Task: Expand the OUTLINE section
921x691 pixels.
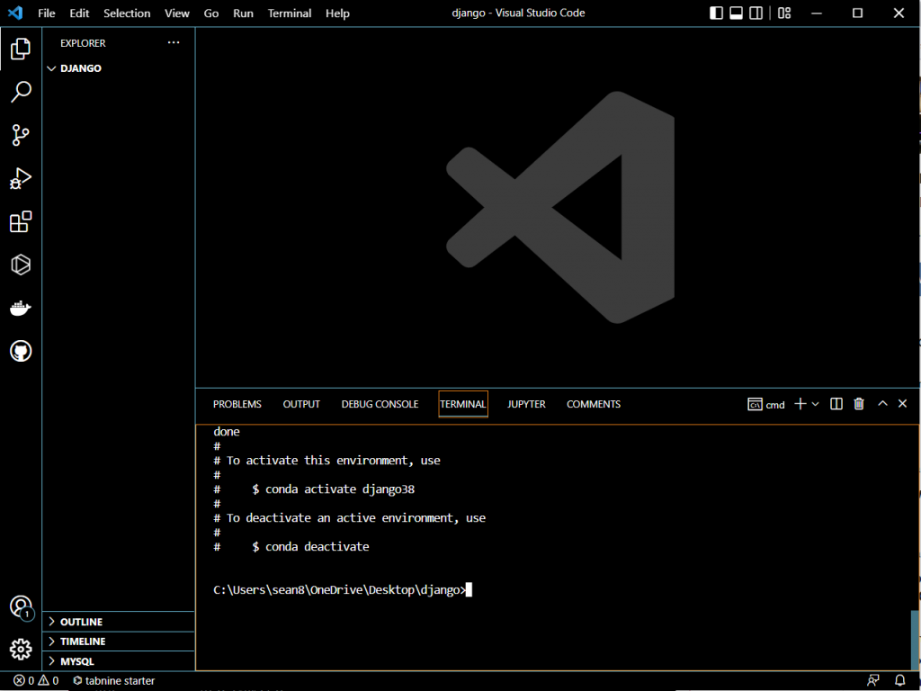Action: tap(118, 622)
